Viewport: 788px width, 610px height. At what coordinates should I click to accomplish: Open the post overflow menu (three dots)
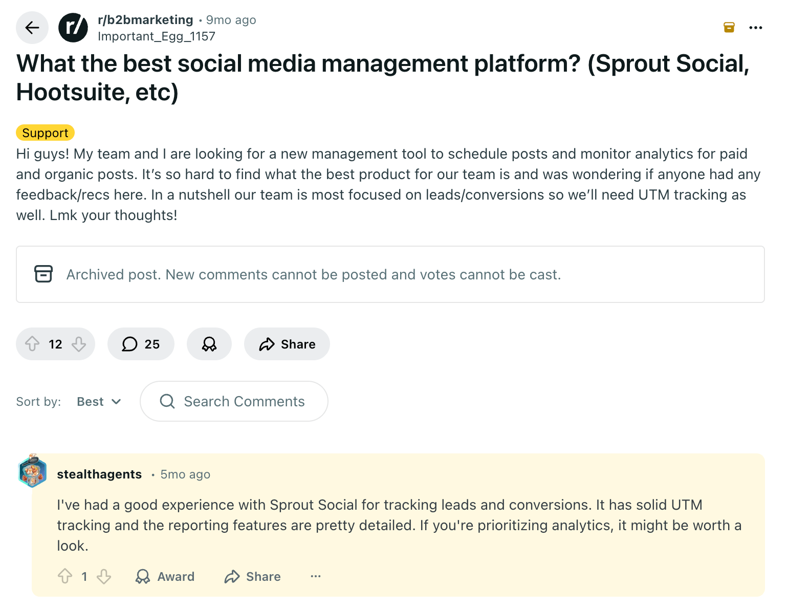coord(756,28)
